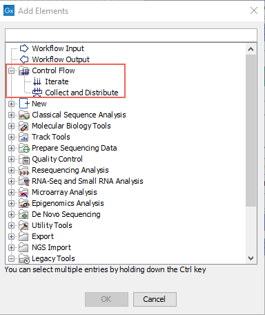Click the scrollbar down arrow
This screenshot has width=265, height=315.
(x=251, y=258)
